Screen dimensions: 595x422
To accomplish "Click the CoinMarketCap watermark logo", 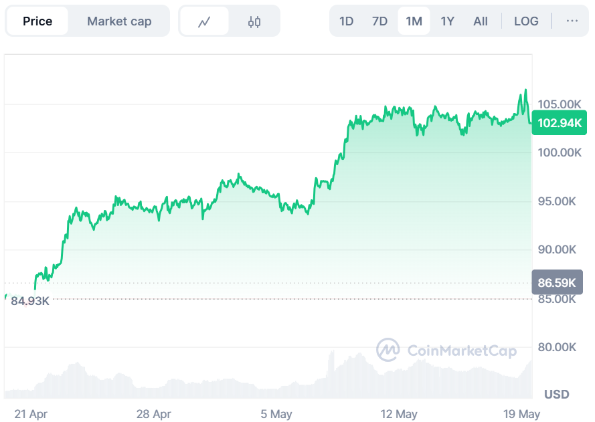I will [446, 350].
